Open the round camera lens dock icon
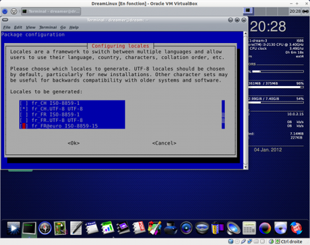The image size is (310, 245). coord(186,228)
